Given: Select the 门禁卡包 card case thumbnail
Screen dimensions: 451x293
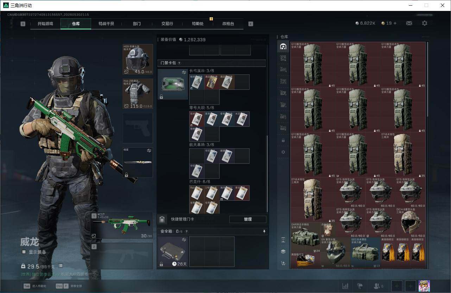Looking at the screenshot, I should tap(172, 84).
